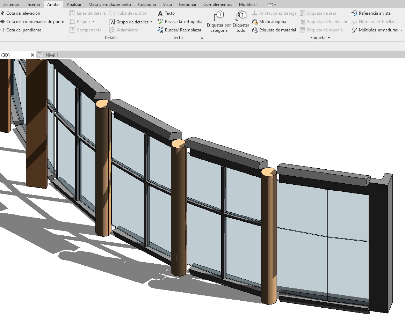Choose the Multicategoría tag tool
The width and height of the screenshot is (405, 323).
pyautogui.click(x=269, y=22)
